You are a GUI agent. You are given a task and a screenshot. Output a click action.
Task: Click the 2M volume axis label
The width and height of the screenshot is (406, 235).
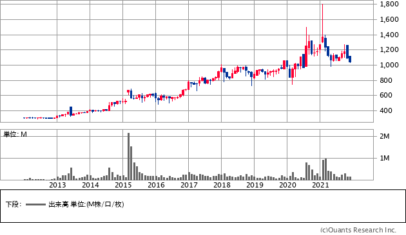tap(385, 136)
